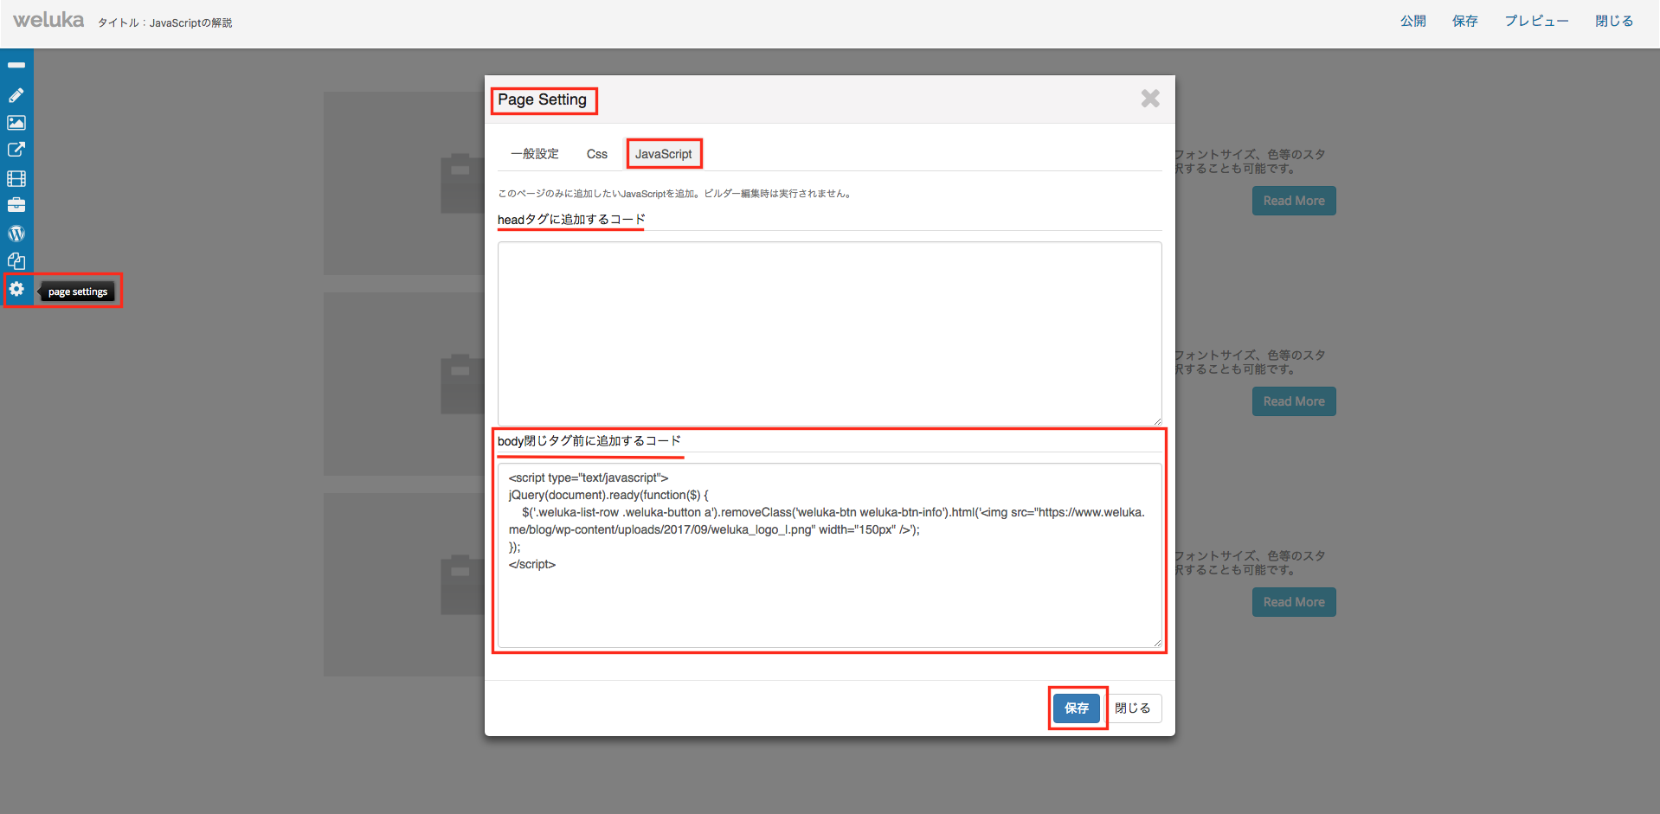The image size is (1660, 814).
Task: Click the 閉じる button in dialog footer
Action: click(x=1133, y=708)
